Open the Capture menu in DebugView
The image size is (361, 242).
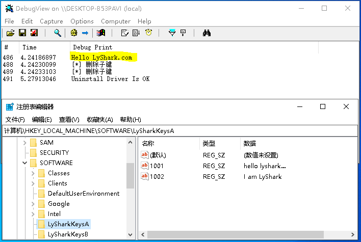click(51, 21)
